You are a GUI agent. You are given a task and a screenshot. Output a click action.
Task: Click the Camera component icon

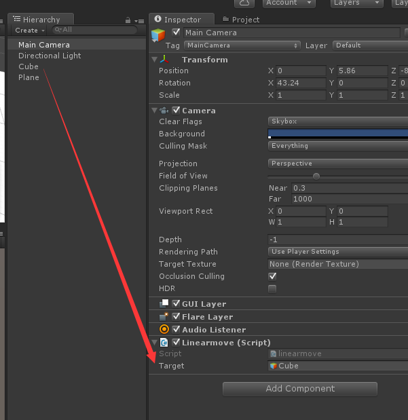coord(165,111)
